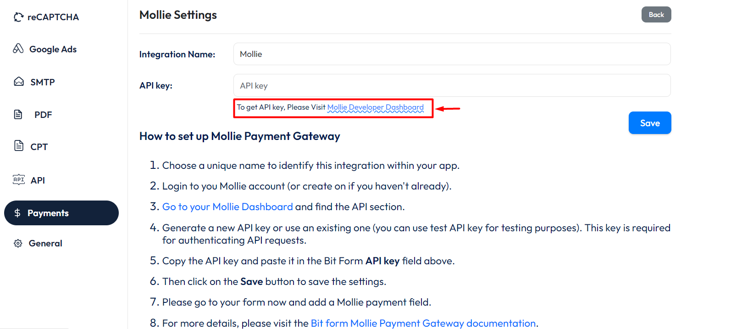The height and width of the screenshot is (329, 753).
Task: Click the reCAPTCHA sidebar icon
Action: 18,17
